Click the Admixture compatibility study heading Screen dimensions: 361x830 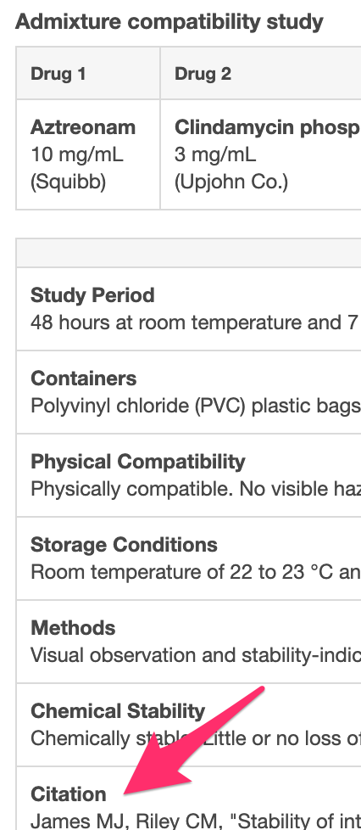click(169, 22)
